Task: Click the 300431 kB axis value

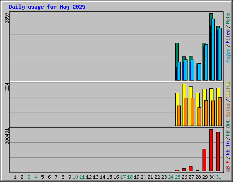Action: [7, 136]
